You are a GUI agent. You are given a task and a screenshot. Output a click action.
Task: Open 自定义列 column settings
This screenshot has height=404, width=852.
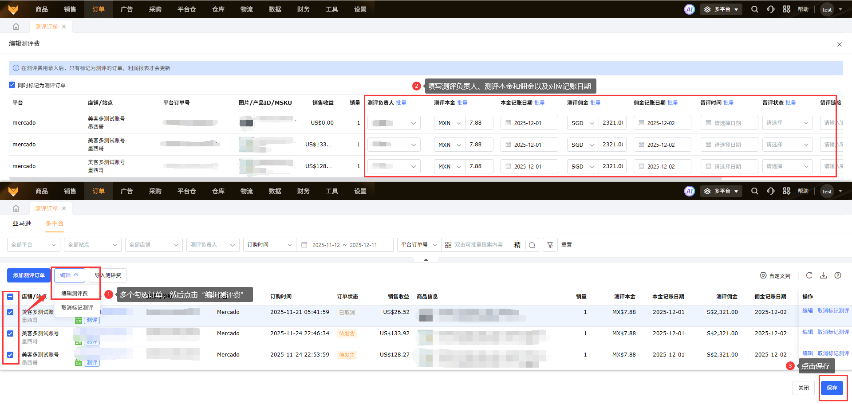pyautogui.click(x=775, y=275)
